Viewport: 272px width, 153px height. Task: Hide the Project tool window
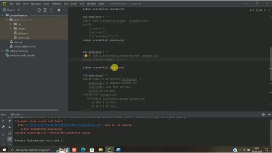coord(65,10)
